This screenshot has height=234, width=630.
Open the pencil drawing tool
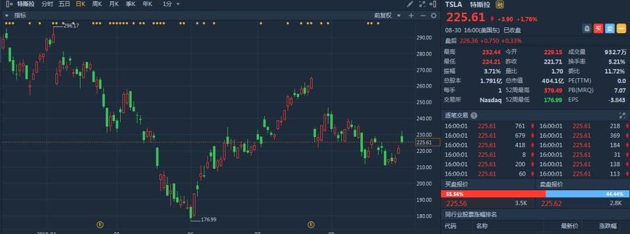click(410, 4)
